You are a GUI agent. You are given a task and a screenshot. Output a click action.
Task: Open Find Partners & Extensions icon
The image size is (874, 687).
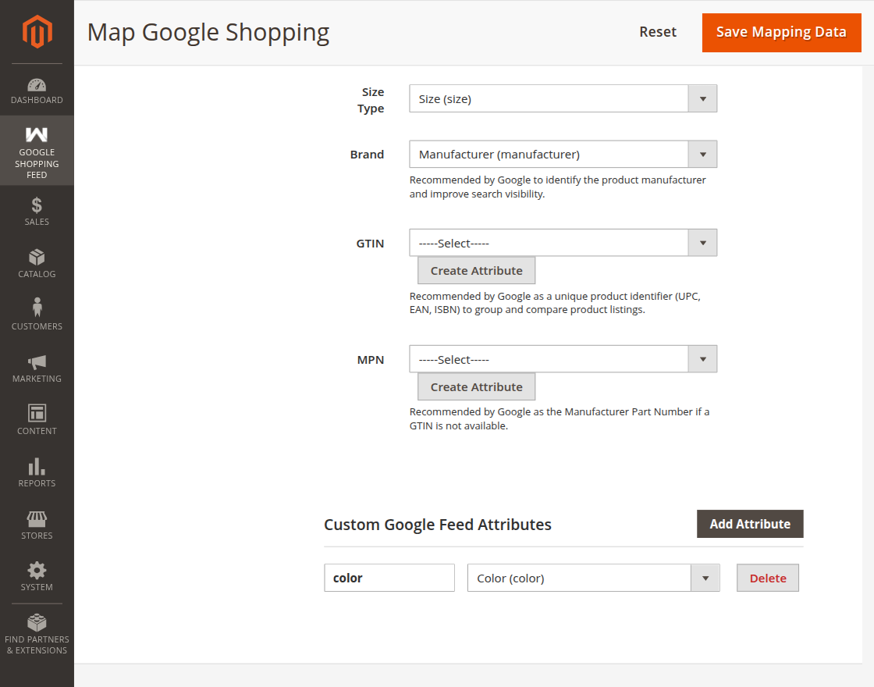point(37,622)
